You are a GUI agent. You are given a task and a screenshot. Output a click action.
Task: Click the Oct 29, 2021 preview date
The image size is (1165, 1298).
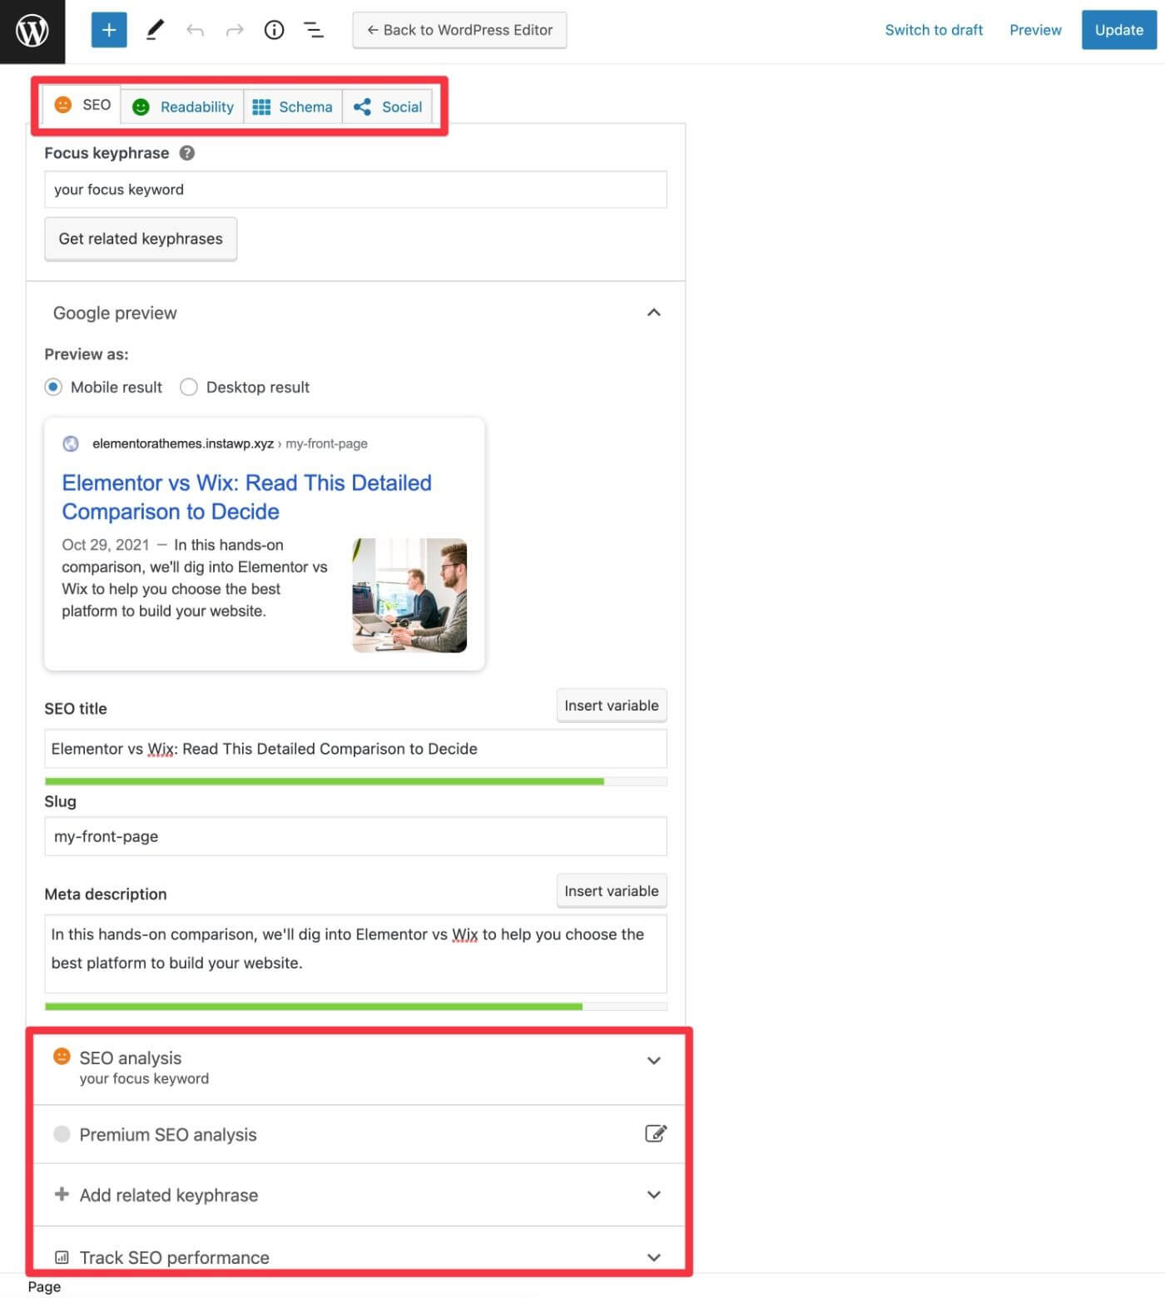pos(106,545)
